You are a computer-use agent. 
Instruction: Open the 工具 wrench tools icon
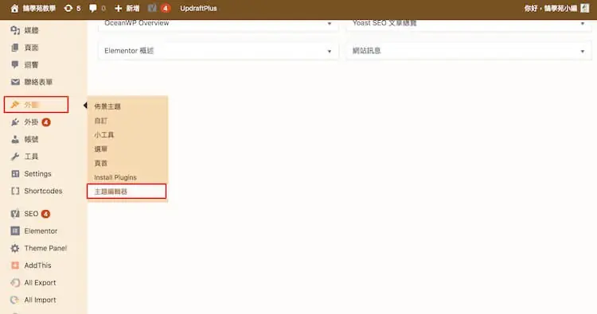(15, 157)
